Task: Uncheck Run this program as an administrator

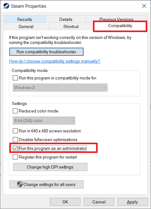Action: point(15,148)
